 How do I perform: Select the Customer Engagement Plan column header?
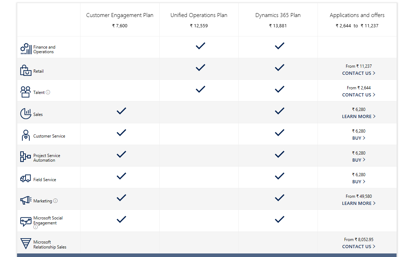[120, 15]
